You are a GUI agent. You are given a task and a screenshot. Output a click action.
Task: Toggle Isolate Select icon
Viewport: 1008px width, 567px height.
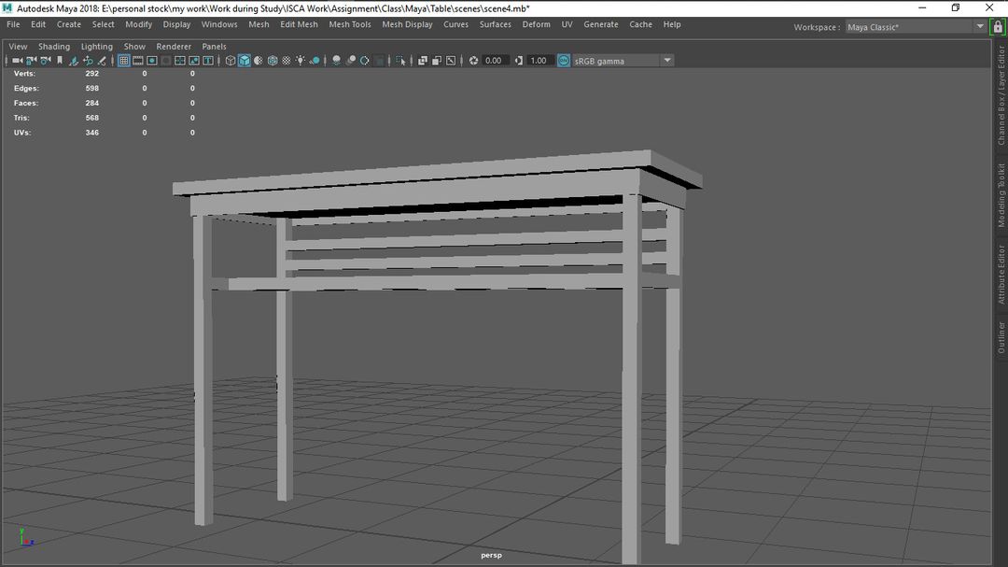[x=401, y=61]
